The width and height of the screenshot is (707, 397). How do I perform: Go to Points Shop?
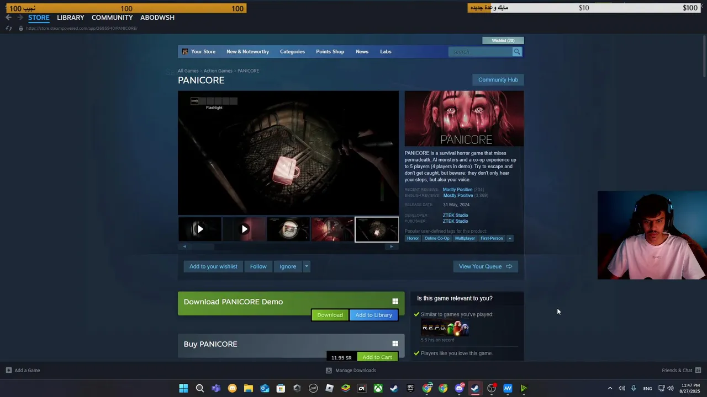click(330, 52)
